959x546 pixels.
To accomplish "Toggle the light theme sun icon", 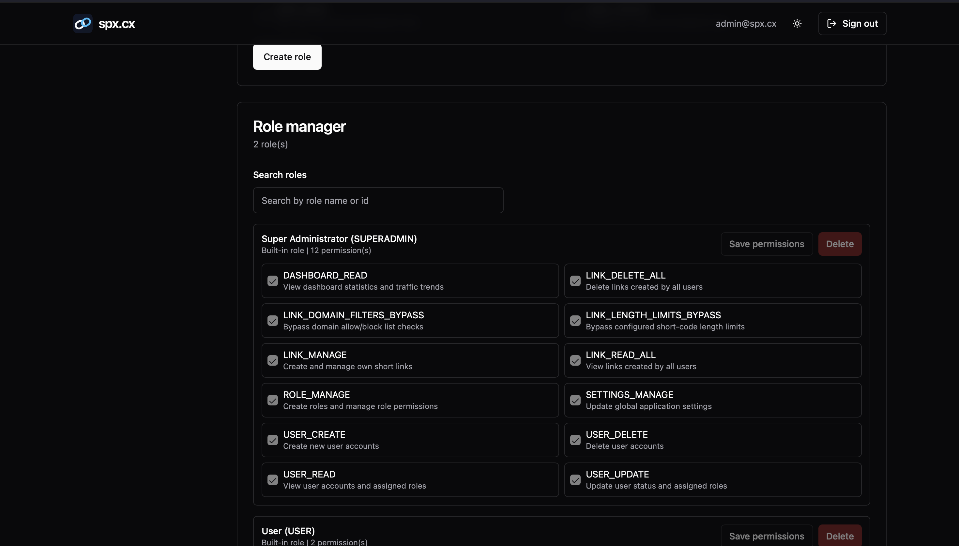I will (x=797, y=23).
